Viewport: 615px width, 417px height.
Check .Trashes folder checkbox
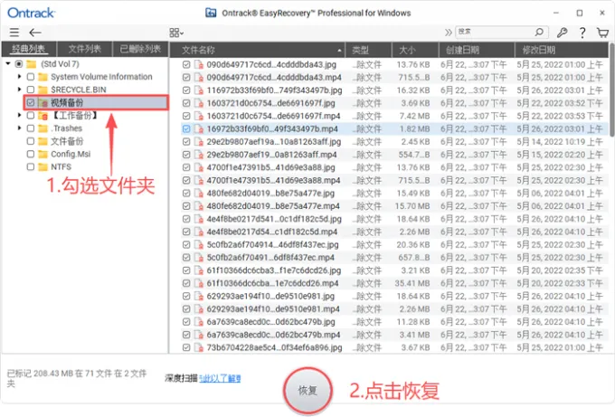click(31, 128)
